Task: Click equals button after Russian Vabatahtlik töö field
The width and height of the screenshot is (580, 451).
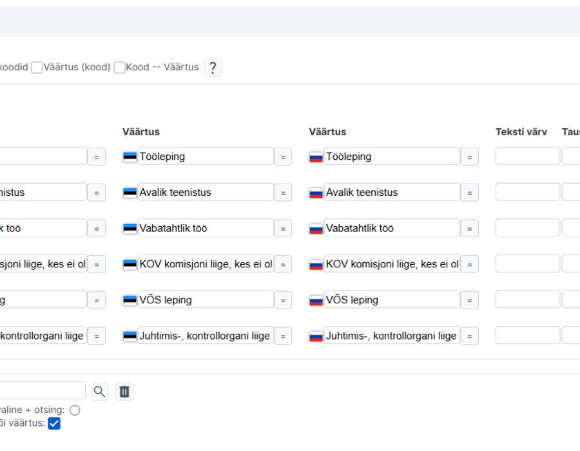Action: click(469, 229)
